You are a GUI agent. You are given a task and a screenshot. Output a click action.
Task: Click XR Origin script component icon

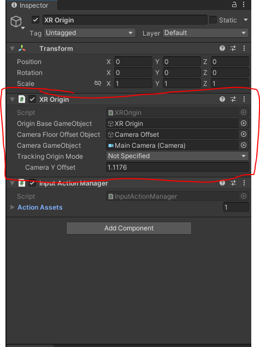coord(22,99)
